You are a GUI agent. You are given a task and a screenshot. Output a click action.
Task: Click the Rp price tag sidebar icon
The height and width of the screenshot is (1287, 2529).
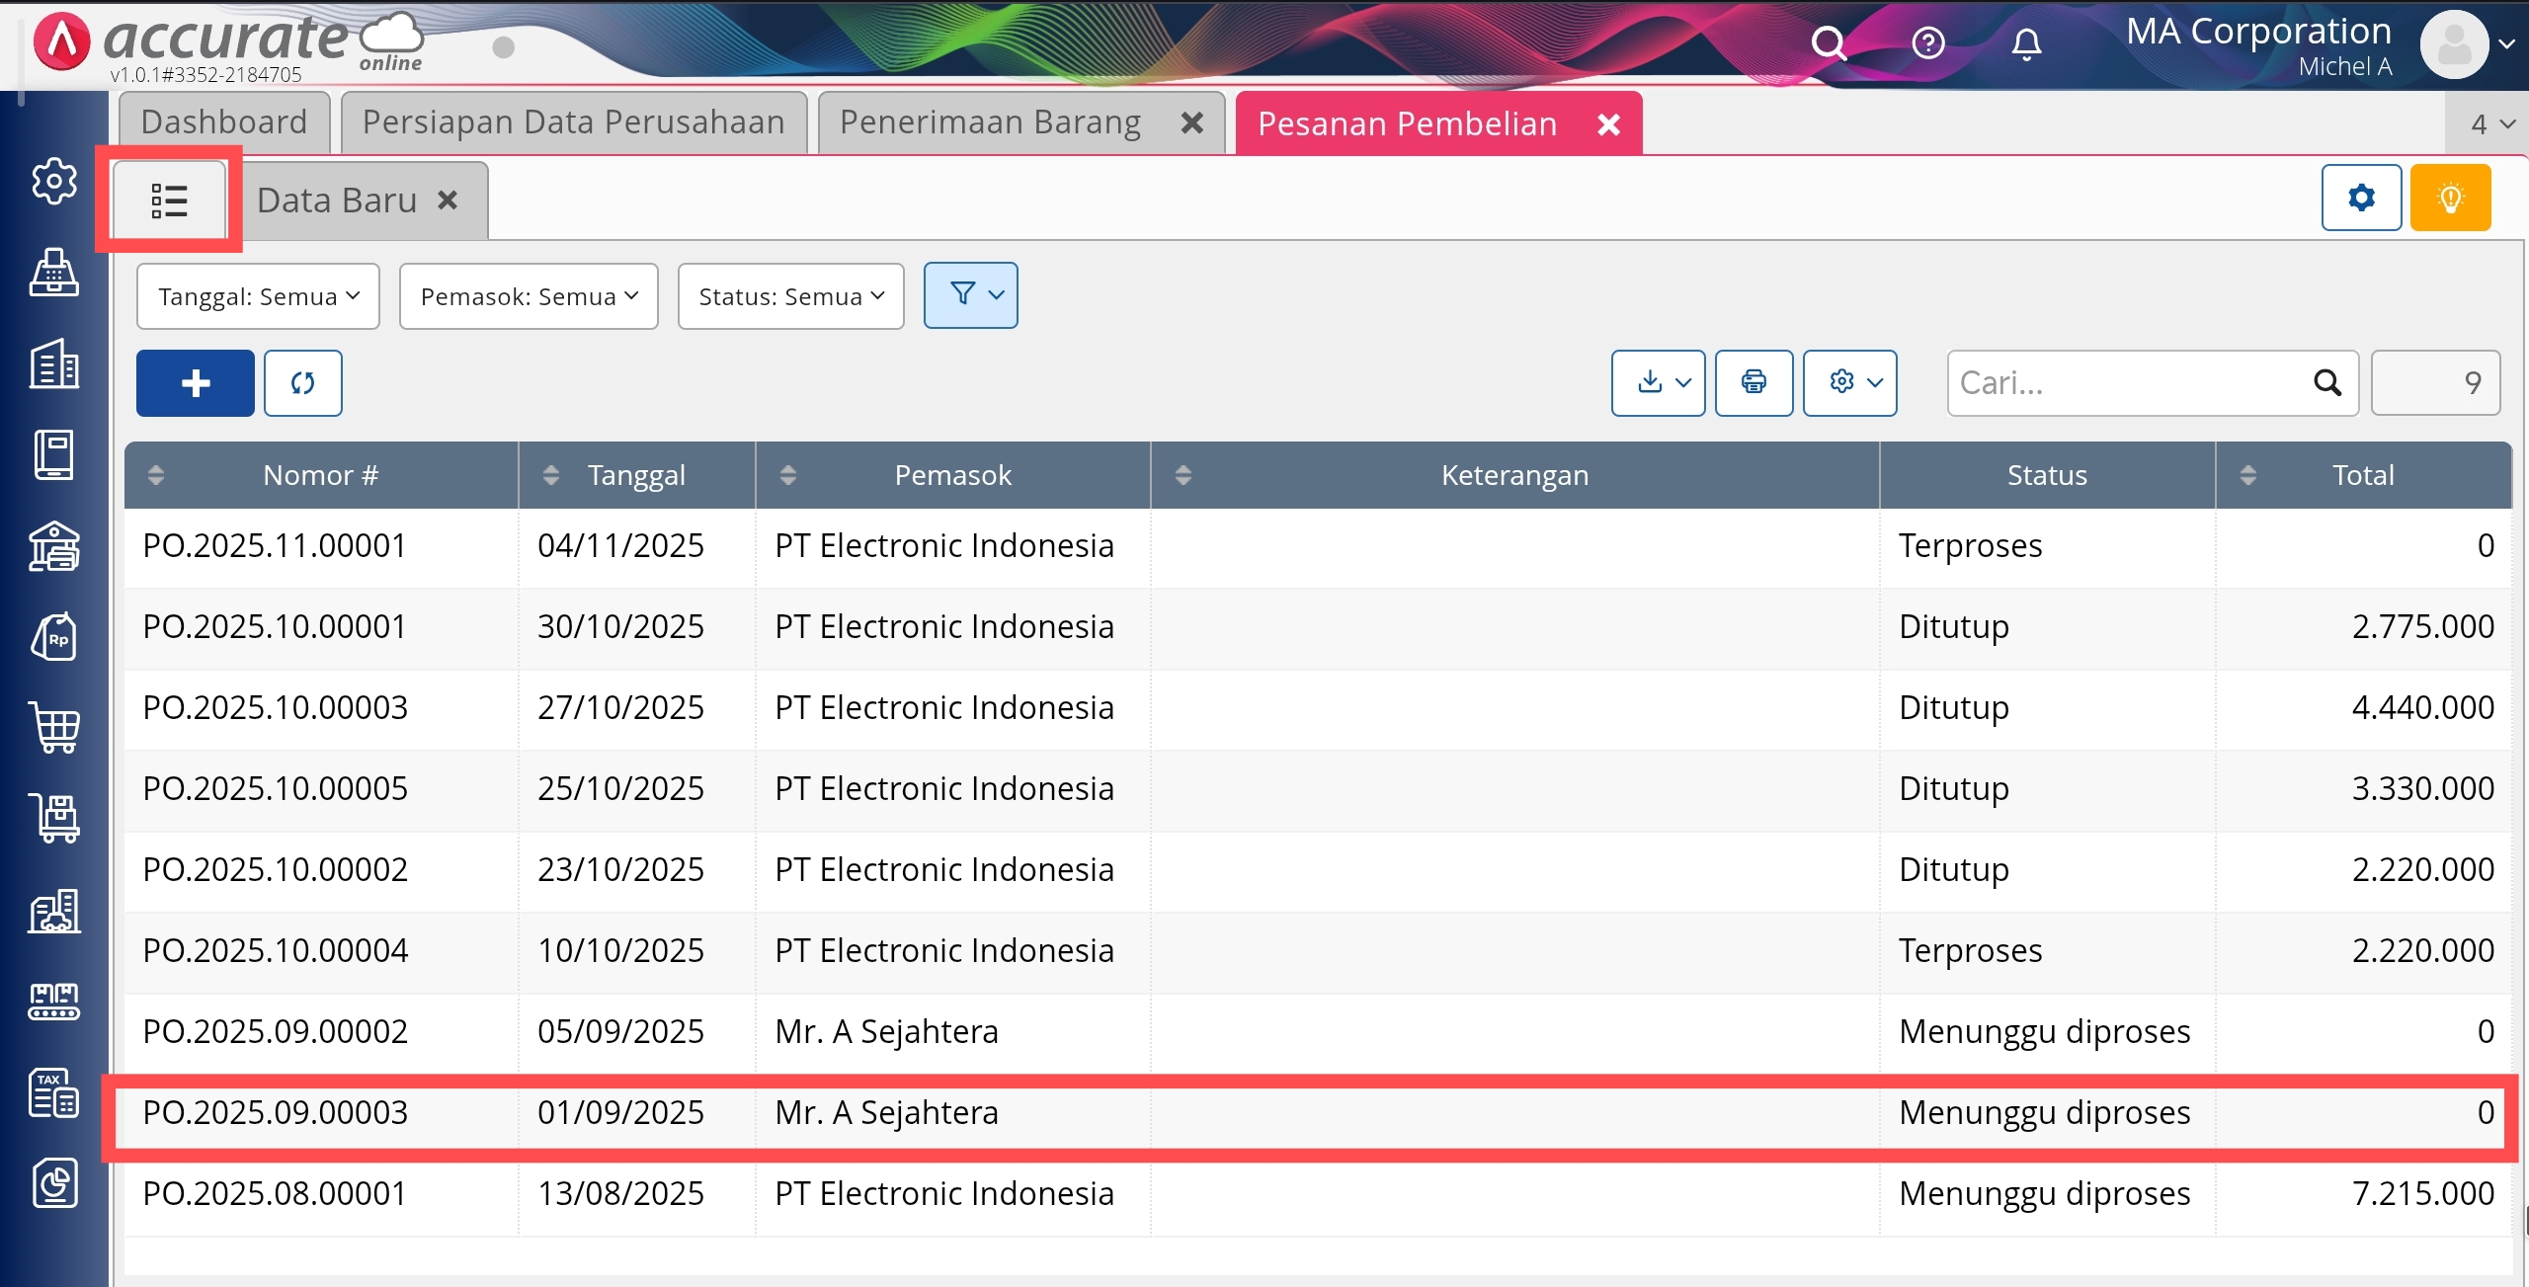[54, 637]
